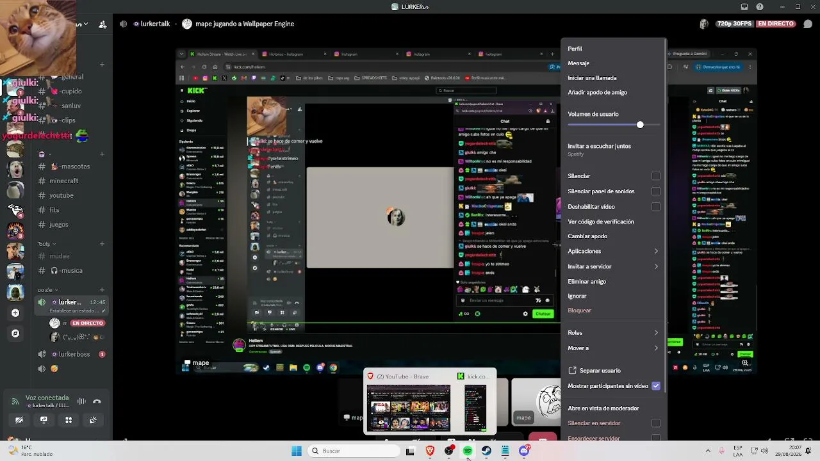Check the Silenciar en servidor checkbox
This screenshot has height=461, width=820.
tap(655, 423)
